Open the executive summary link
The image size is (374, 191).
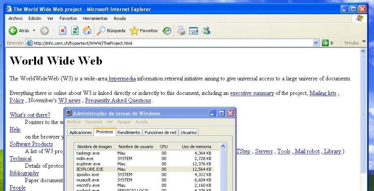tap(252, 93)
